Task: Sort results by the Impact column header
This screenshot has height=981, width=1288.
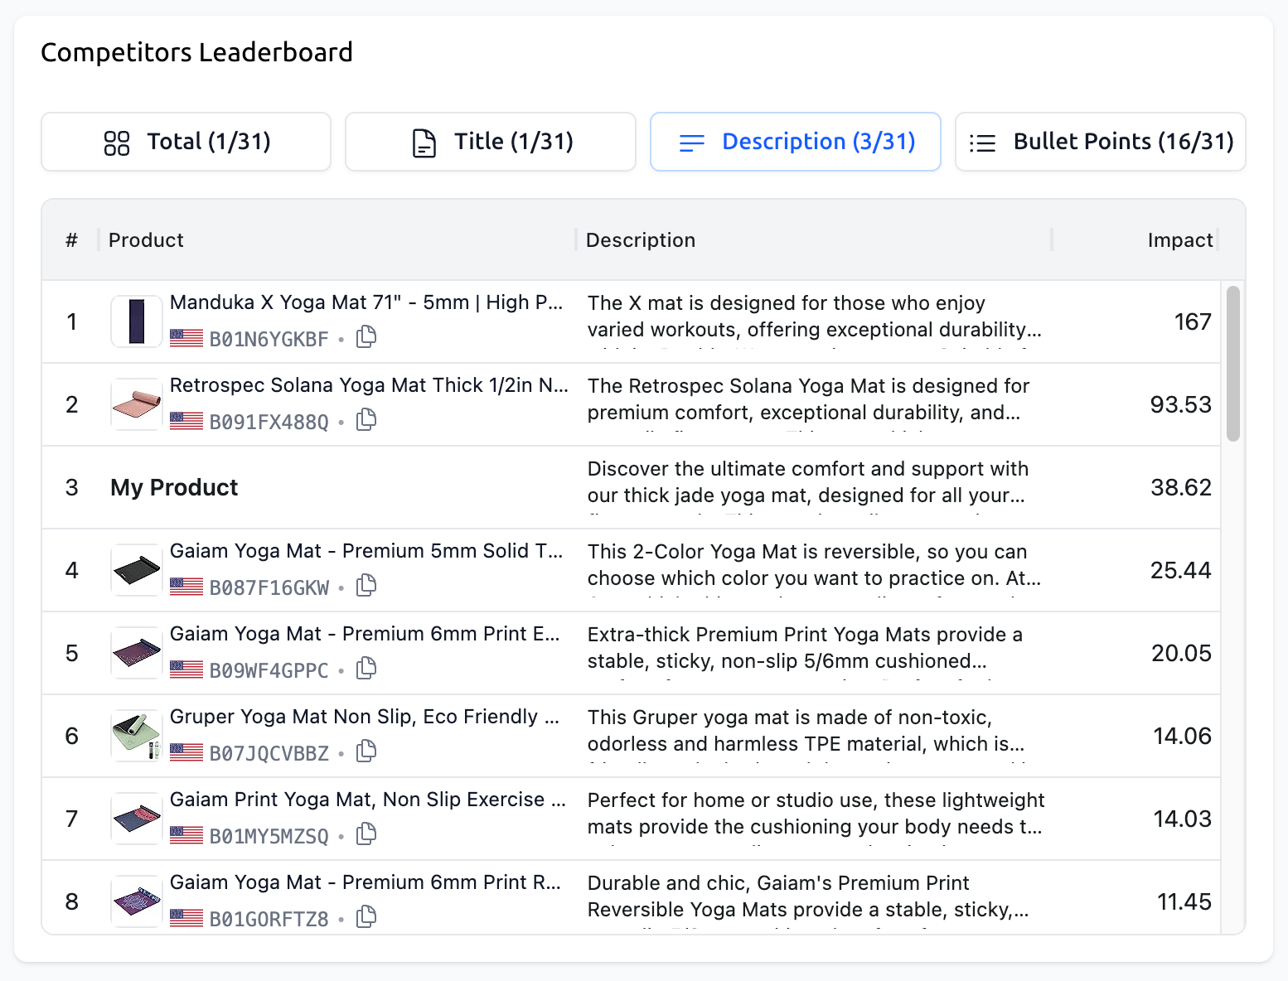Action: pyautogui.click(x=1180, y=239)
